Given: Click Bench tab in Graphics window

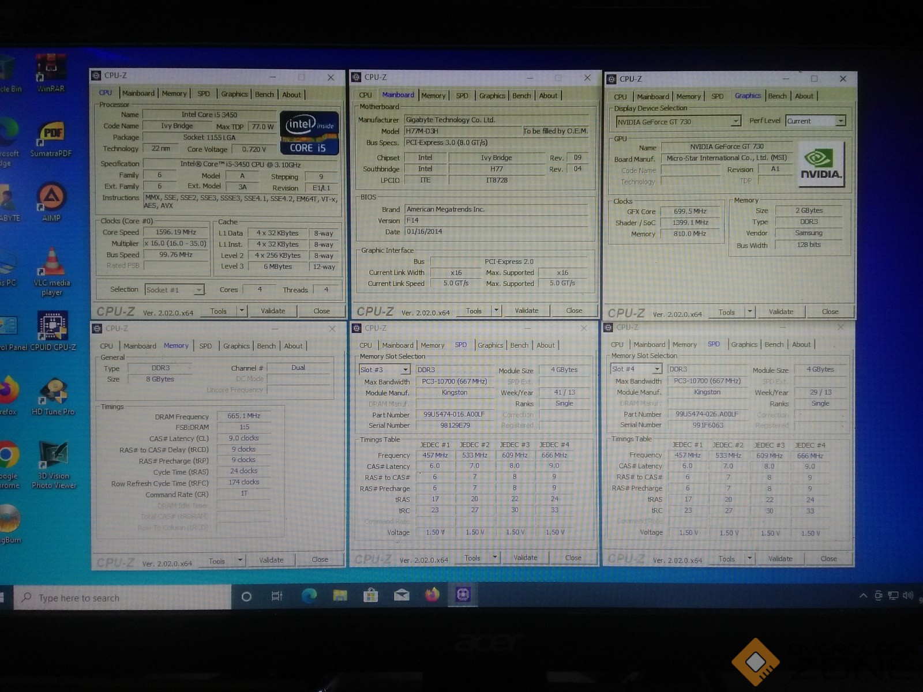Looking at the screenshot, I should click(x=777, y=96).
